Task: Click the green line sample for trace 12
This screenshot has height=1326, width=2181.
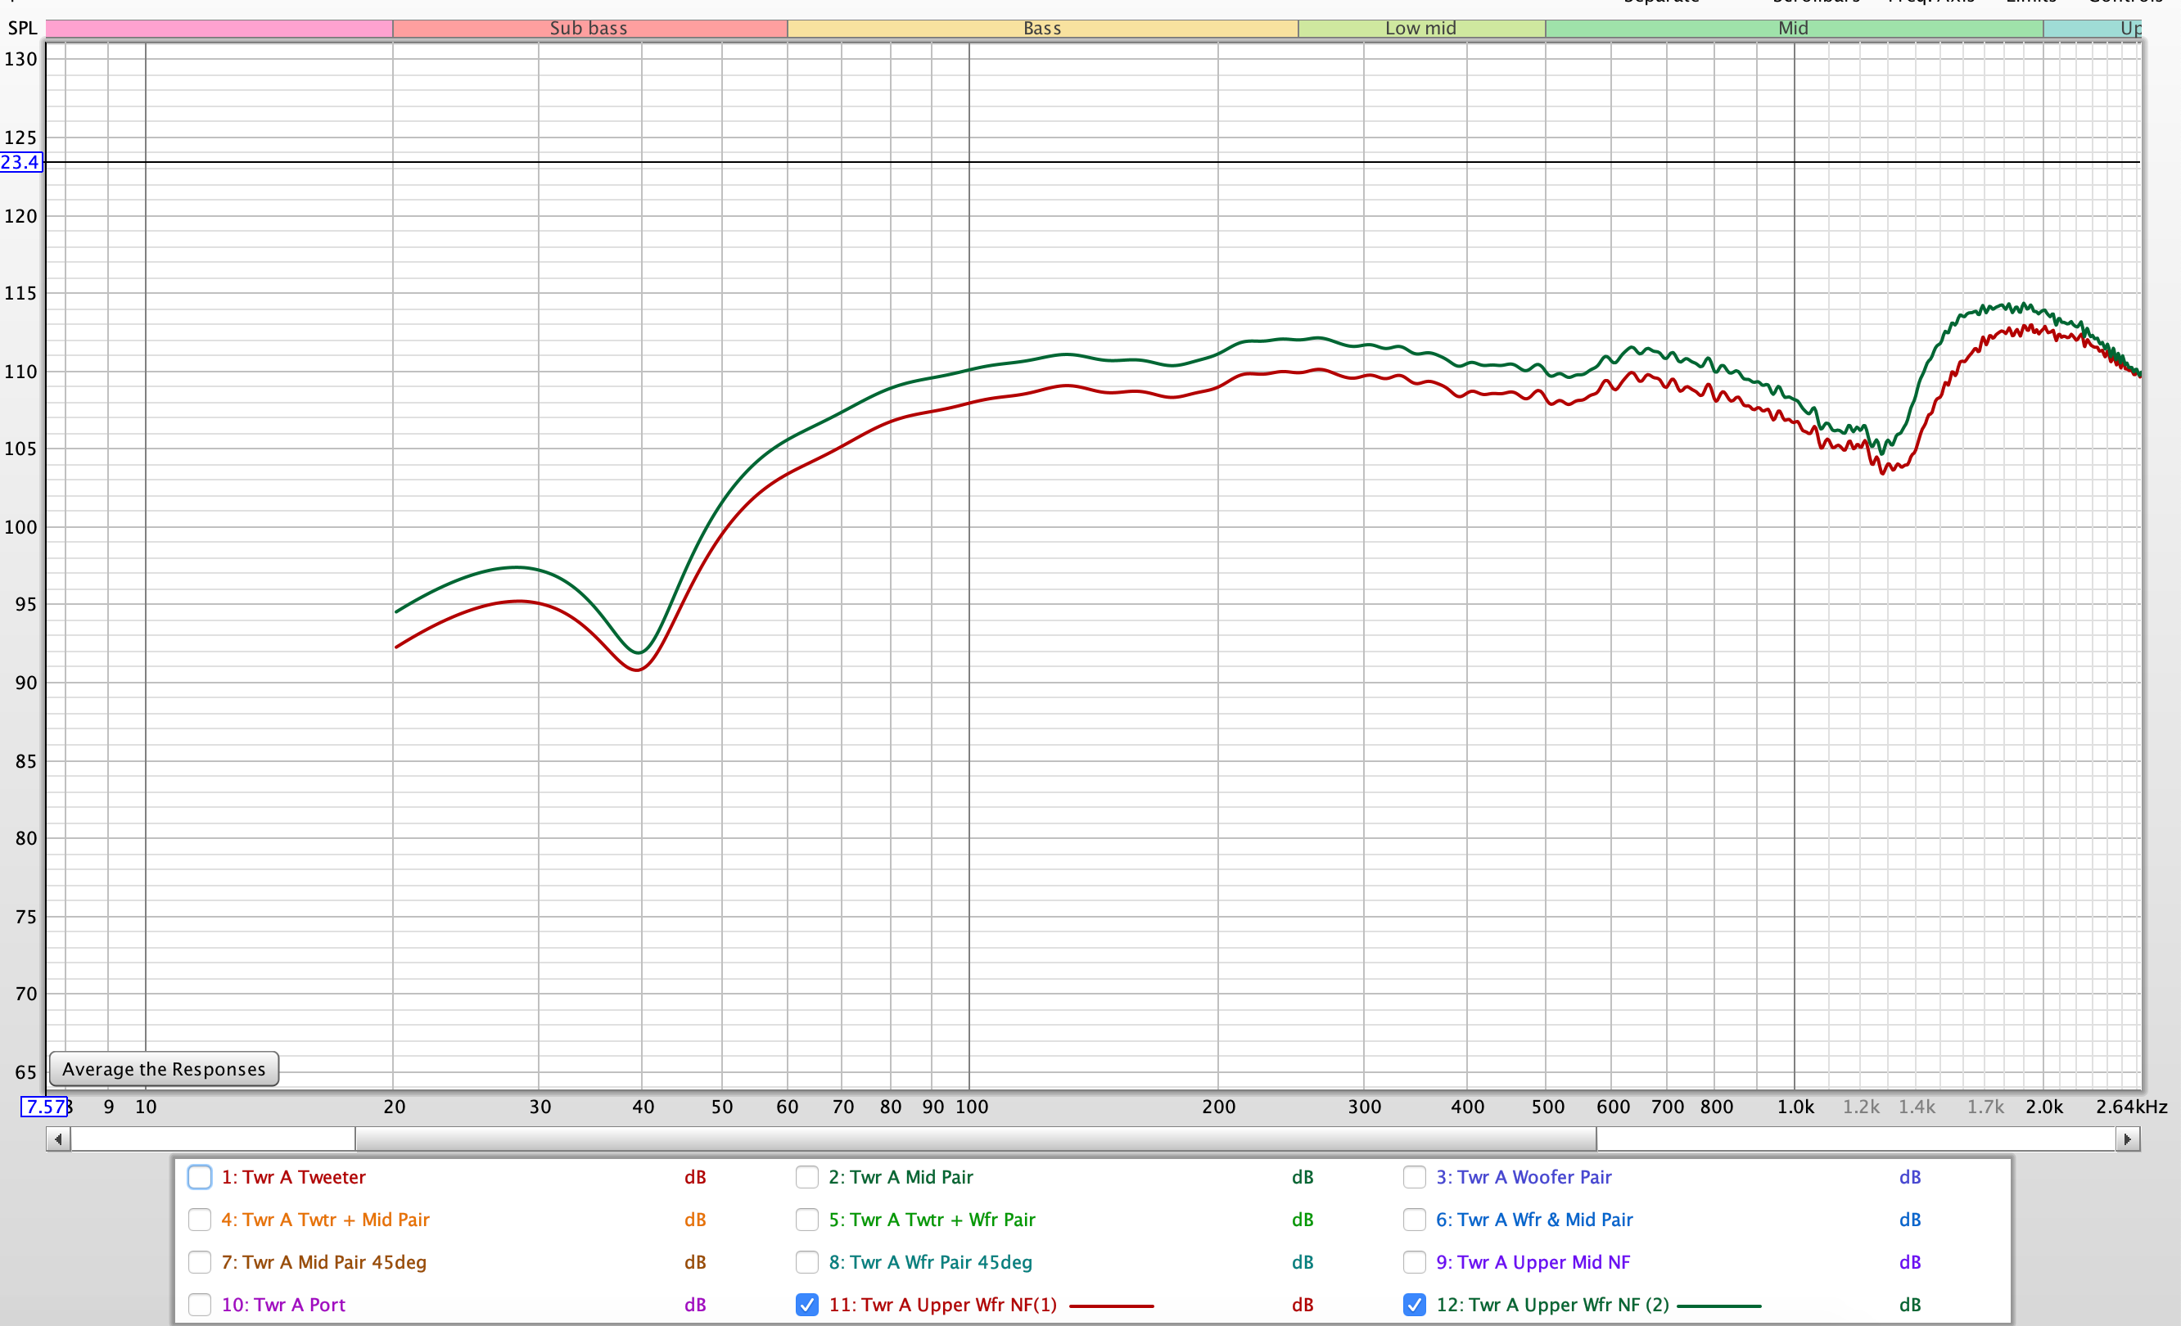Action: (x=1719, y=1306)
